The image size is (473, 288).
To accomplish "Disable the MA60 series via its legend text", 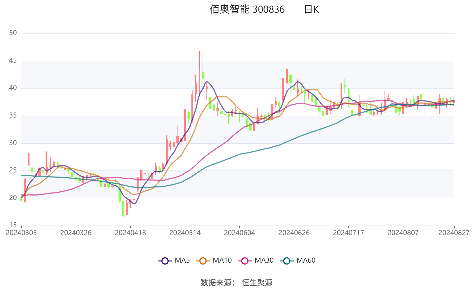I will [x=306, y=260].
